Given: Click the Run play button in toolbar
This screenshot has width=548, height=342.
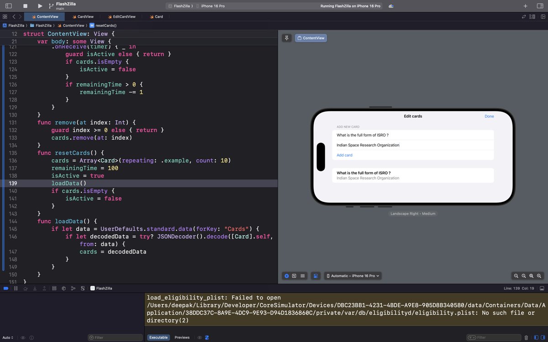Looking at the screenshot, I should 40,6.
